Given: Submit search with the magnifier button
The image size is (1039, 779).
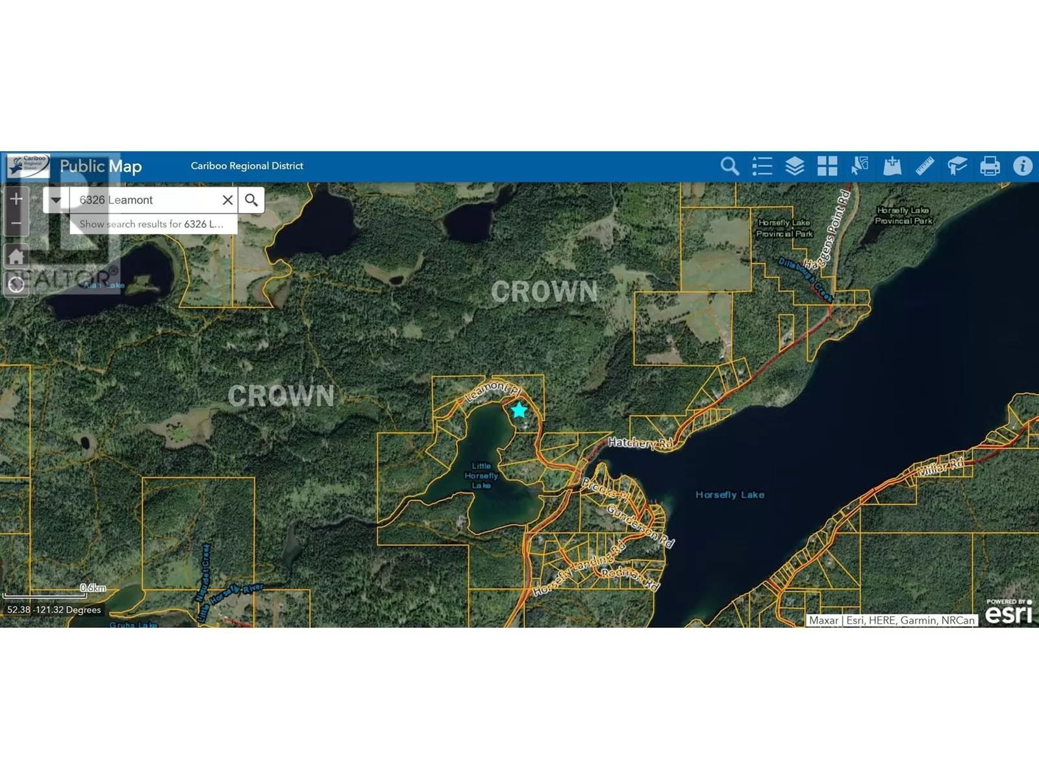Looking at the screenshot, I should coord(251,200).
